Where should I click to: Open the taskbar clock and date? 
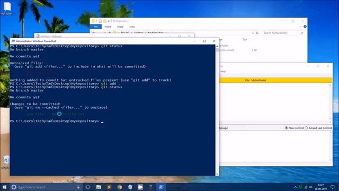[321, 187]
